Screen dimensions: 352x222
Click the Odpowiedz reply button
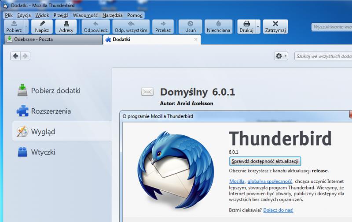(x=96, y=27)
